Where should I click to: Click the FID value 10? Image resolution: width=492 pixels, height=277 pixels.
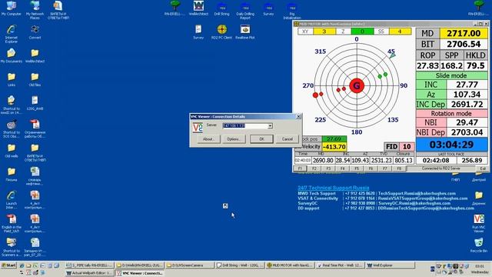[x=407, y=147]
